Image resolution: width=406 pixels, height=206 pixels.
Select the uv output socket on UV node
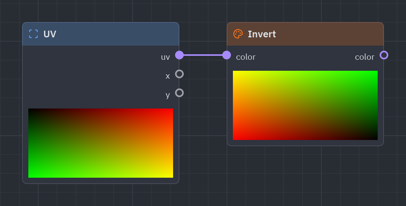click(x=179, y=55)
